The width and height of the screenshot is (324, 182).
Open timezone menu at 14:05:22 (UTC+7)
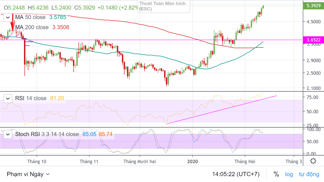(236, 174)
